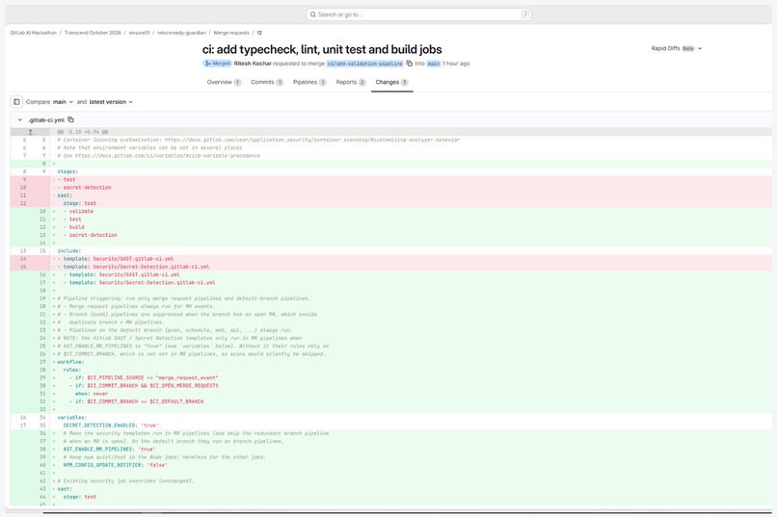Open the GitLab AI Hackathon breadcrumb
Screen dimensions: 777x517
(x=33, y=33)
